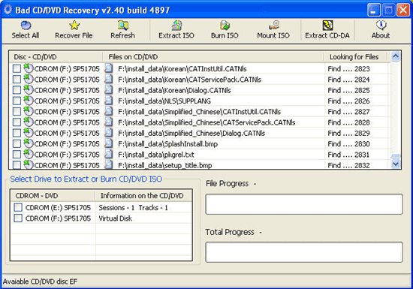
Task: Click the Recover File star icon
Action: click(74, 26)
